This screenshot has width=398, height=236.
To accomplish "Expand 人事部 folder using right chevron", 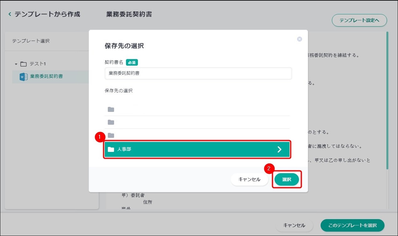I will coord(280,149).
